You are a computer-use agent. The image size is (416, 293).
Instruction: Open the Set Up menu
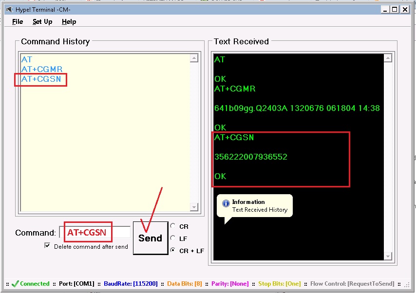[42, 21]
